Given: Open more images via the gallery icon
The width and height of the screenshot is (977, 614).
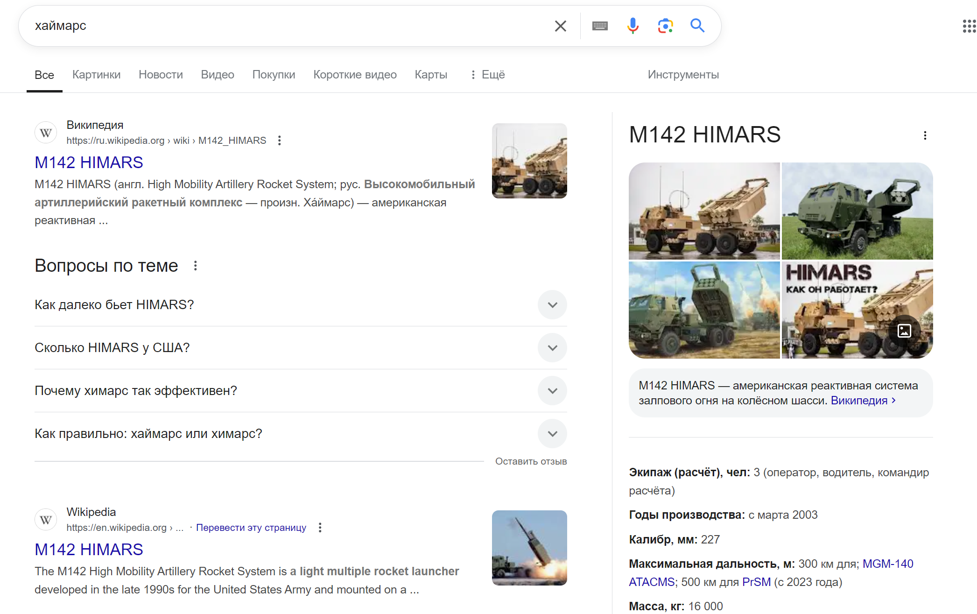Looking at the screenshot, I should pos(904,331).
